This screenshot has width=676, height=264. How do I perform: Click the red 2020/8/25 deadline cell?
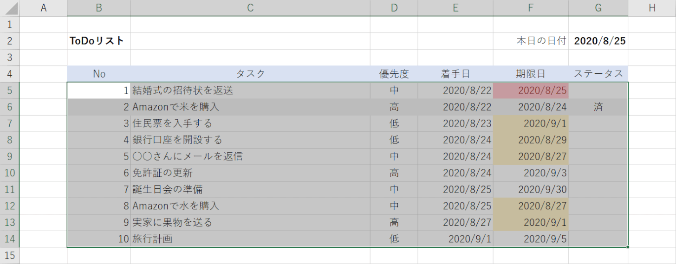[x=531, y=90]
